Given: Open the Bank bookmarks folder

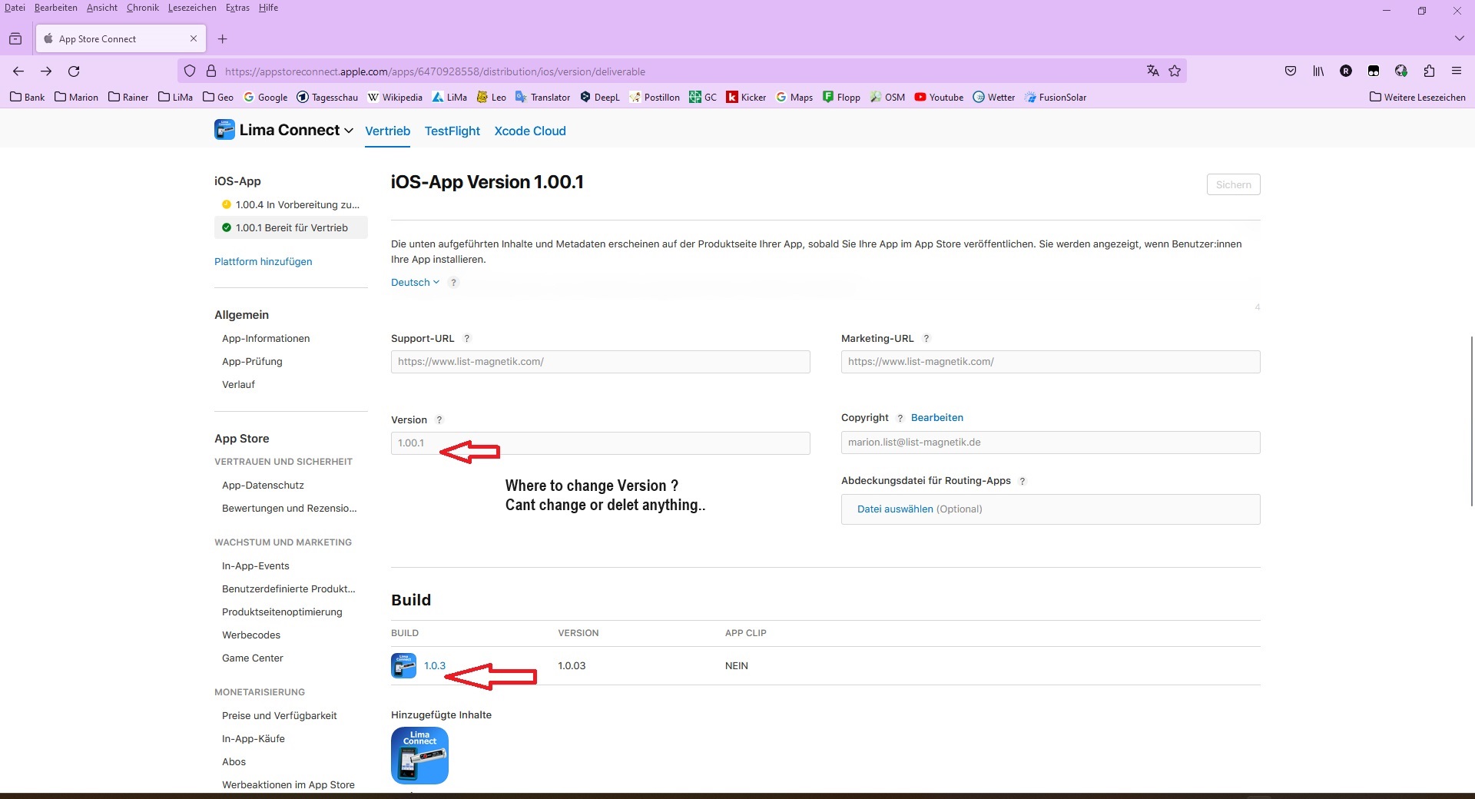Looking at the screenshot, I should pos(27,98).
